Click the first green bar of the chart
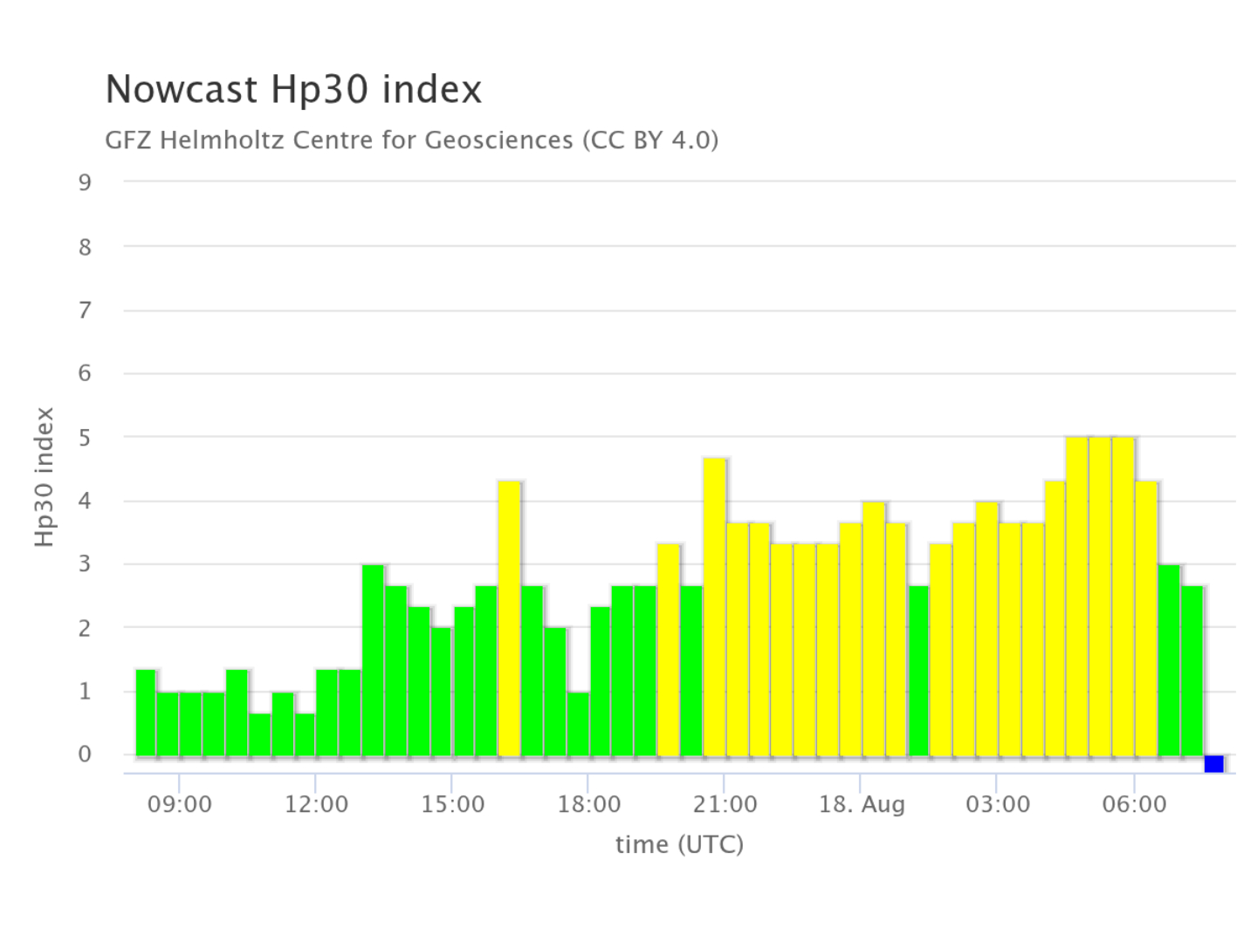This screenshot has height=942, width=1257. [x=146, y=713]
